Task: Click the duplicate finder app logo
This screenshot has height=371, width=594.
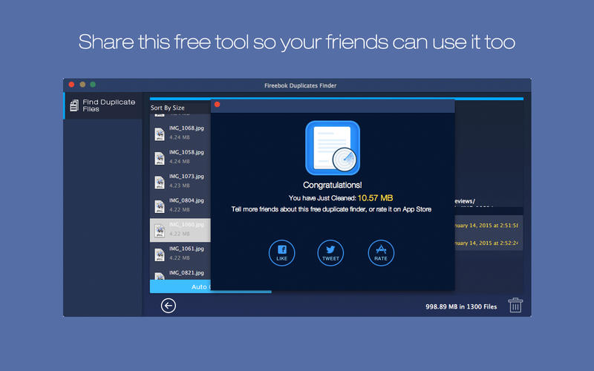Action: (332, 148)
